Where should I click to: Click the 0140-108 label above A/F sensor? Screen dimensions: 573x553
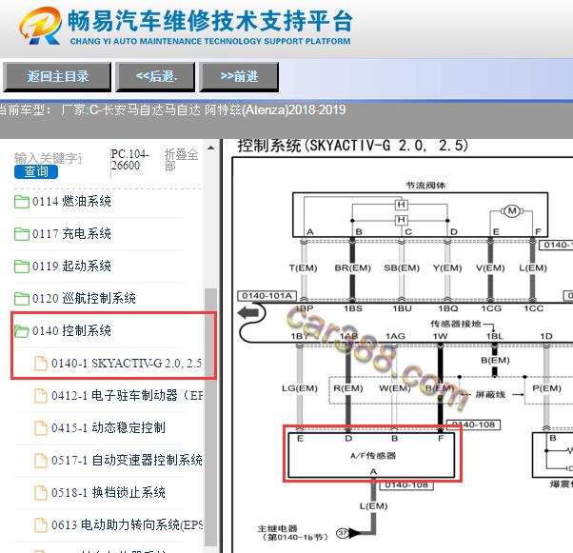click(x=474, y=425)
